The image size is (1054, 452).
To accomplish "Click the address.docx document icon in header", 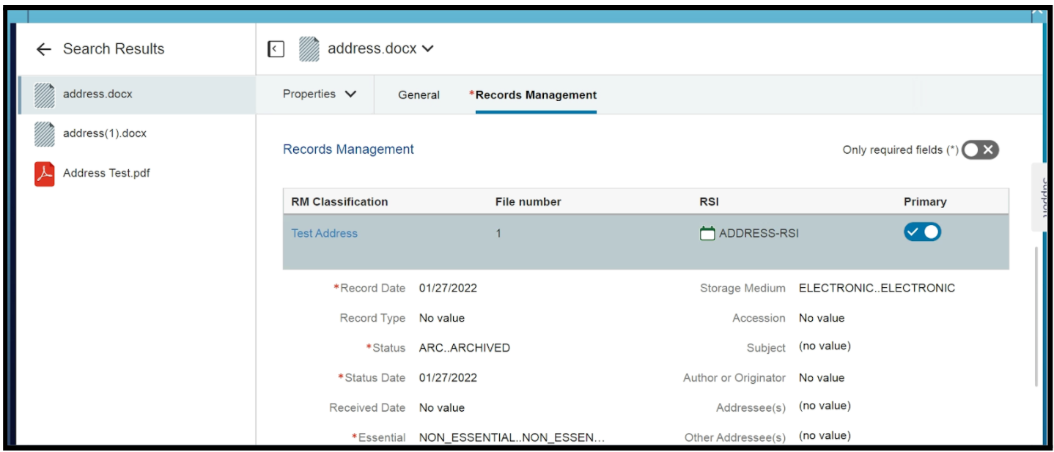I will coord(309,49).
